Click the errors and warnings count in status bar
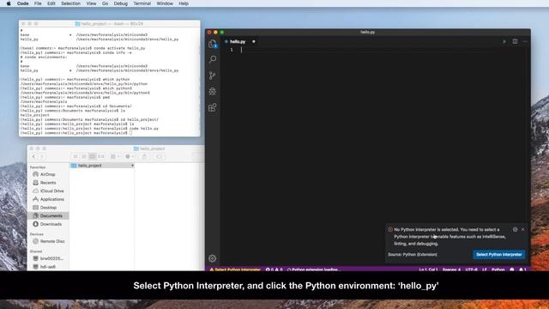The width and height of the screenshot is (549, 309). [274, 270]
